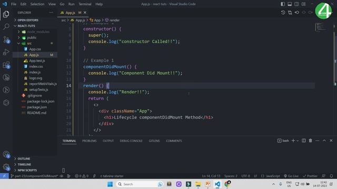Click the open changes icon in editor toolbar

[x=290, y=13]
